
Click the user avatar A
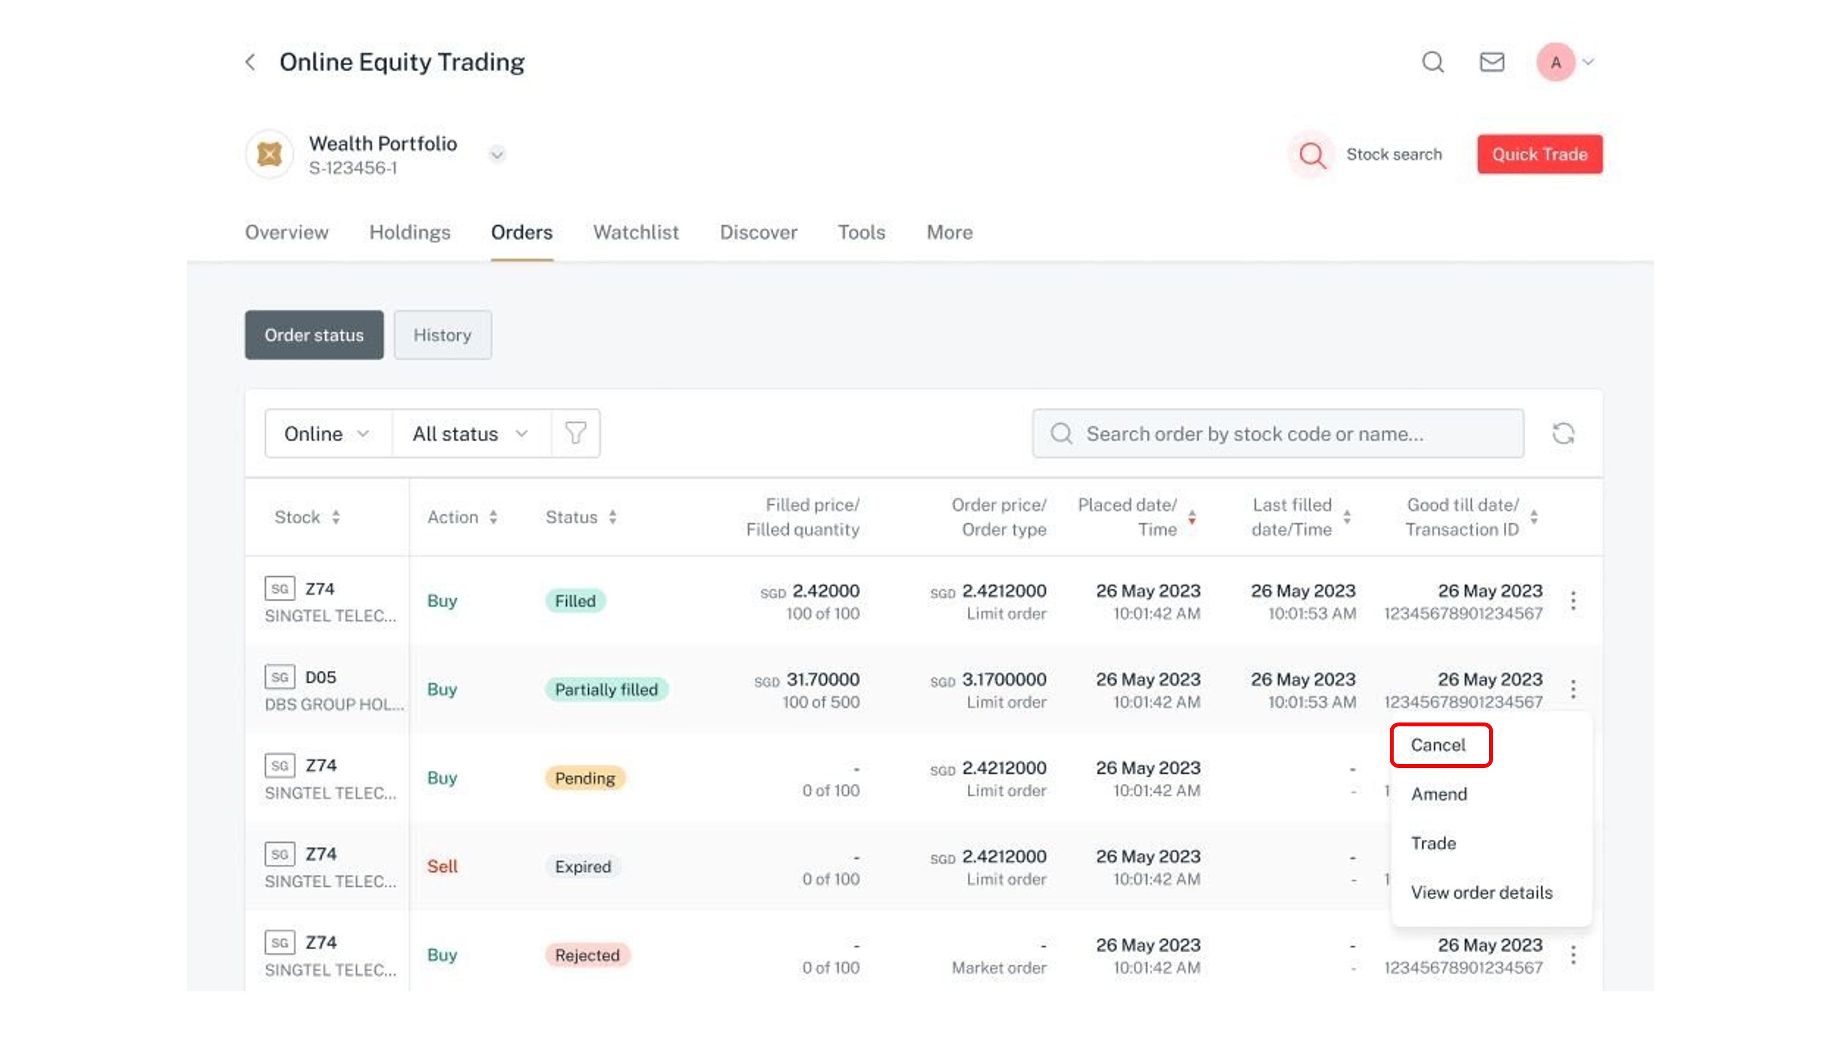(x=1556, y=63)
